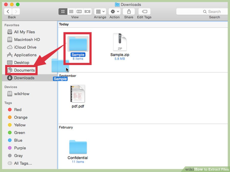Select the Green tag dot
This screenshot has width=230, height=172.
[10, 133]
